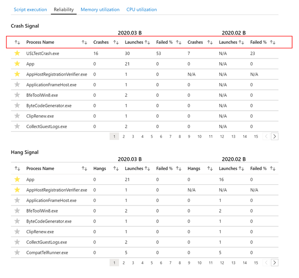Star ByteCodeGenerator.exe in Hang Signal table

tap(17, 221)
